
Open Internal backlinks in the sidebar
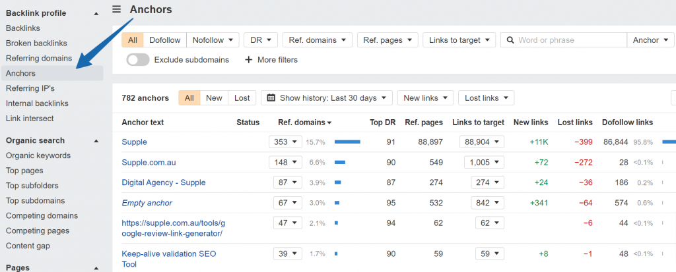pyautogui.click(x=37, y=103)
